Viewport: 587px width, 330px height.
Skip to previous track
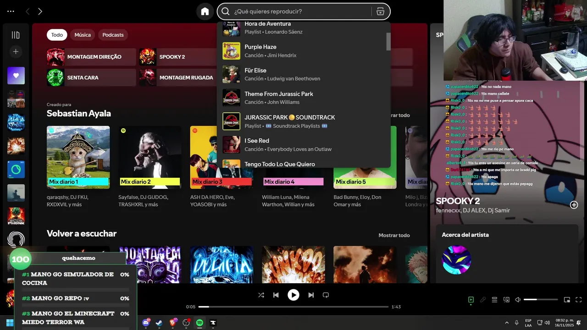[276, 295]
